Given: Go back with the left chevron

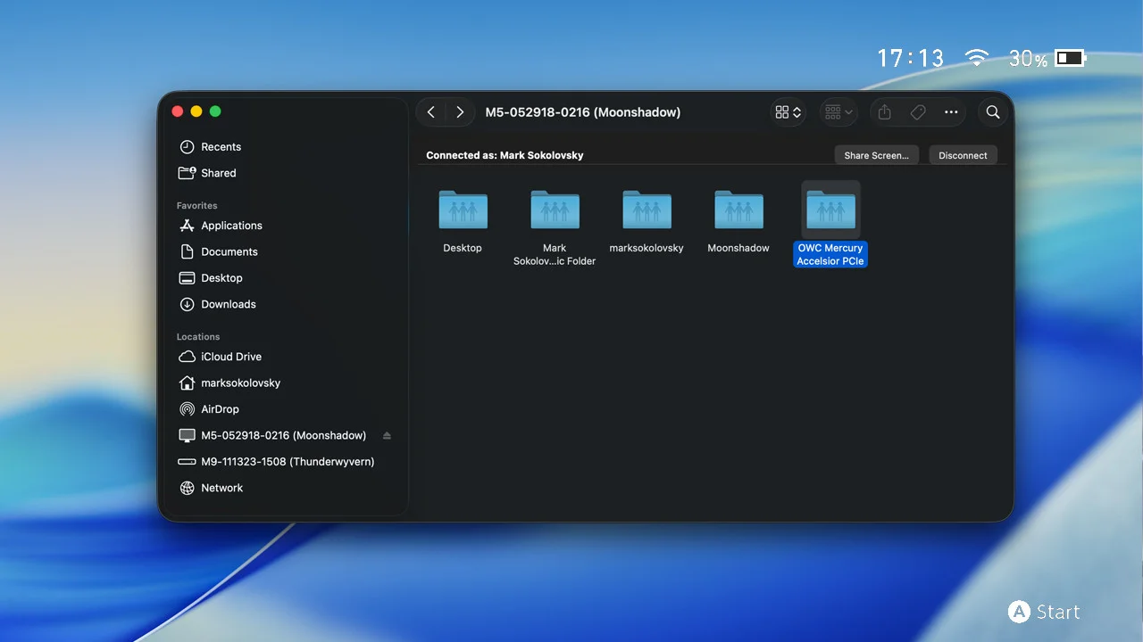Looking at the screenshot, I should tap(431, 112).
